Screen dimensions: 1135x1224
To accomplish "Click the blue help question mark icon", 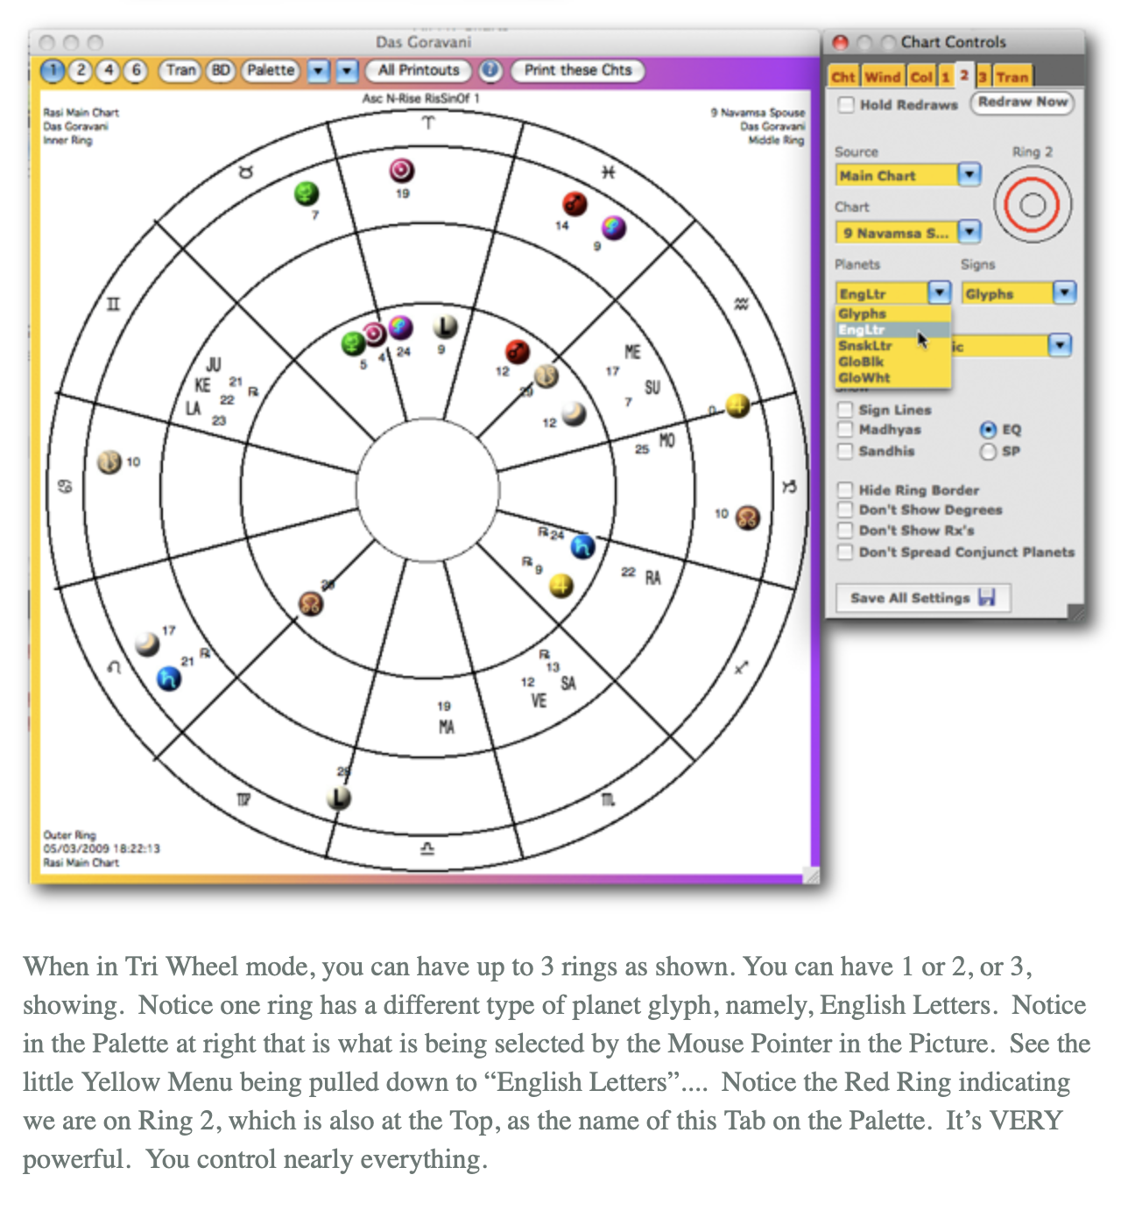I will [490, 71].
